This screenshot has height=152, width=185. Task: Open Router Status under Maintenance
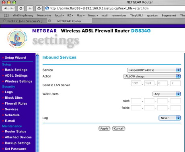[15, 132]
